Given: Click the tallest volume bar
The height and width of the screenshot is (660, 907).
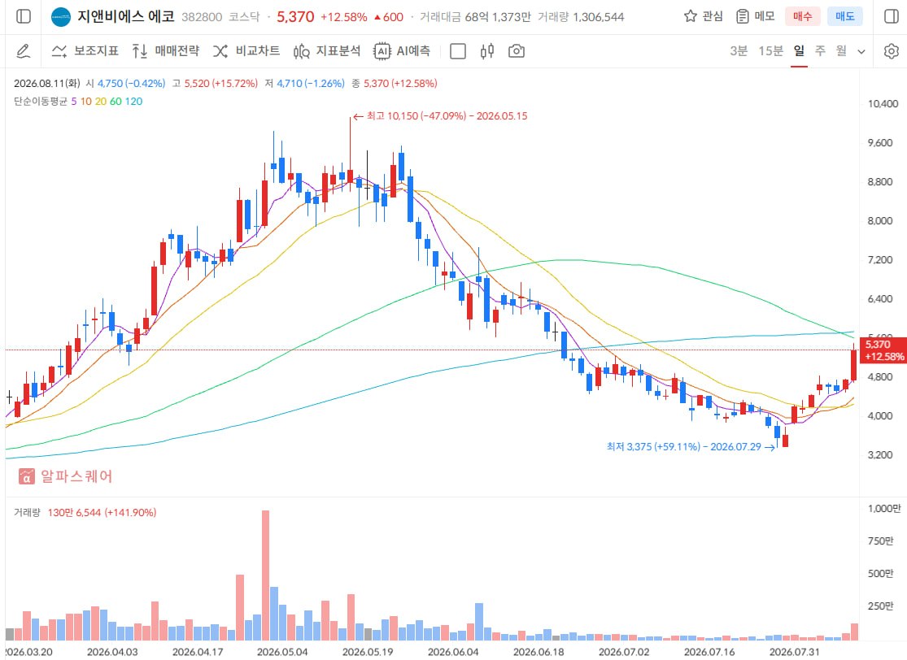Looking at the screenshot, I should click(265, 575).
